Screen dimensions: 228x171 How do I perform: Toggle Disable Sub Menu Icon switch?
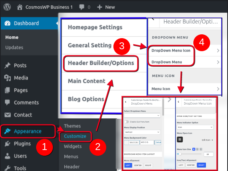pos(126,122)
